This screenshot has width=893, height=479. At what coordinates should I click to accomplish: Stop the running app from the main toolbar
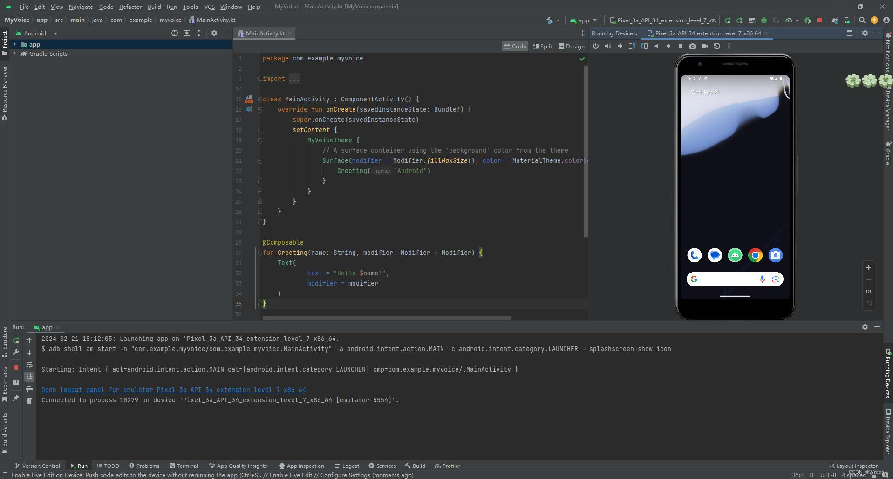point(819,20)
